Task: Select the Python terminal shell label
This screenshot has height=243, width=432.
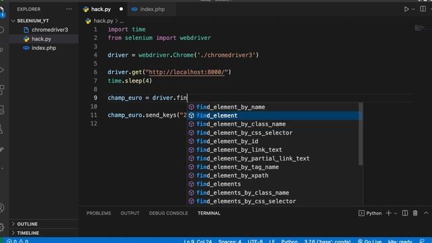Action: [371, 213]
